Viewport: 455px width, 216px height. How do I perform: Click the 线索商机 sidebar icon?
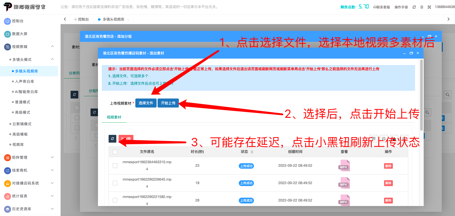[x=7, y=170]
